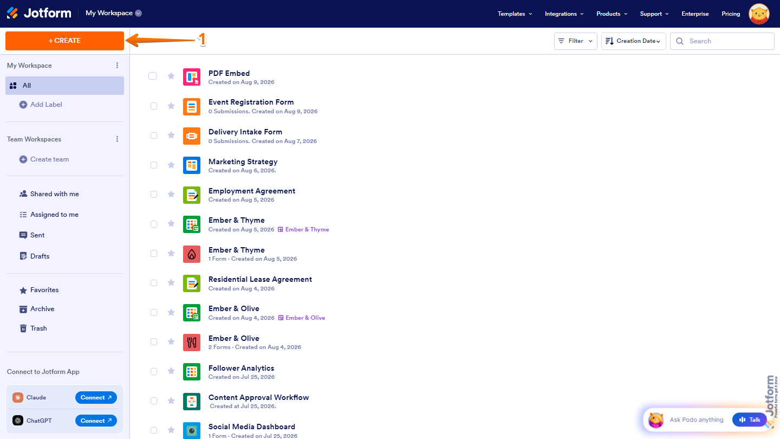The width and height of the screenshot is (780, 439).
Task: Star the PDF Embed item as favorite
Action: (x=171, y=76)
